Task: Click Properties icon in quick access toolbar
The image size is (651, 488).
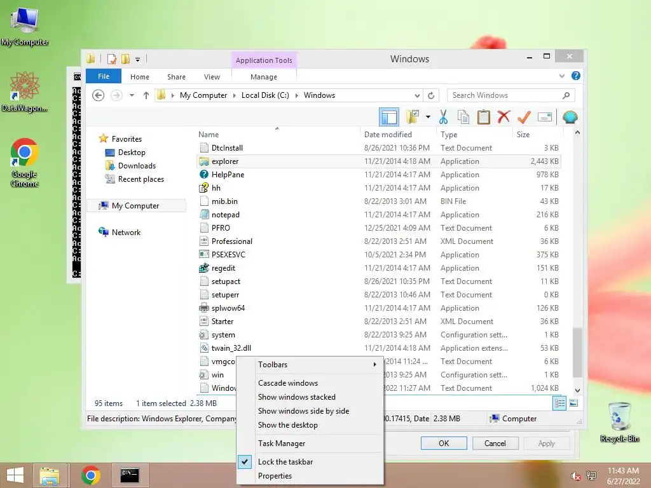Action: [111, 59]
